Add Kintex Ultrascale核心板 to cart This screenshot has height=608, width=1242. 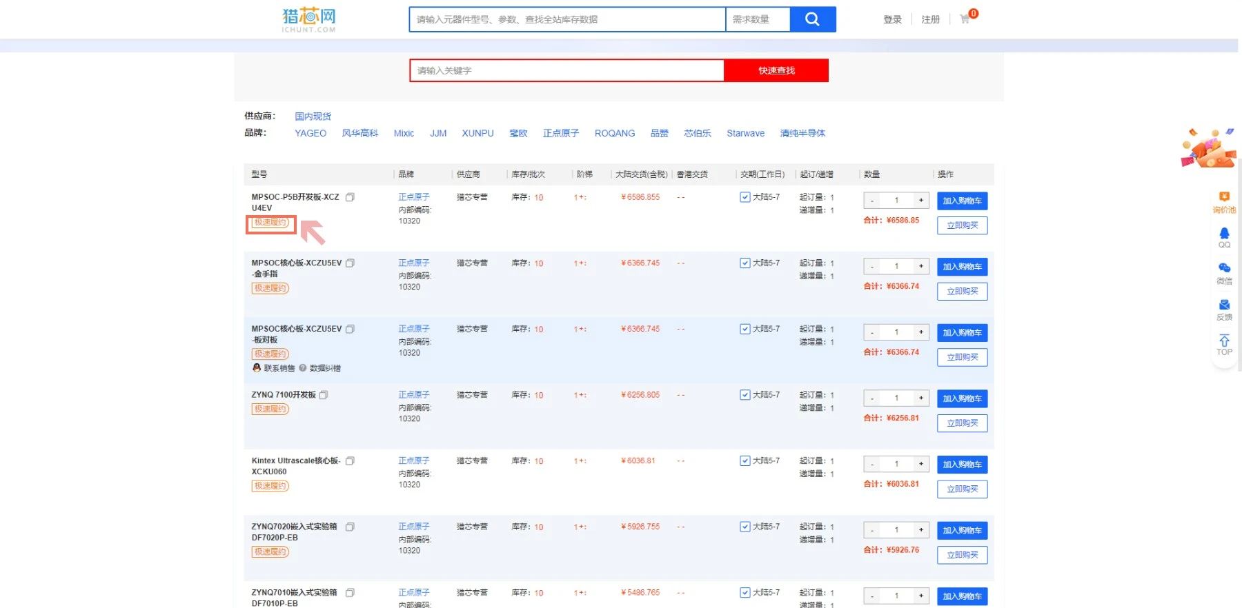pyautogui.click(x=962, y=465)
